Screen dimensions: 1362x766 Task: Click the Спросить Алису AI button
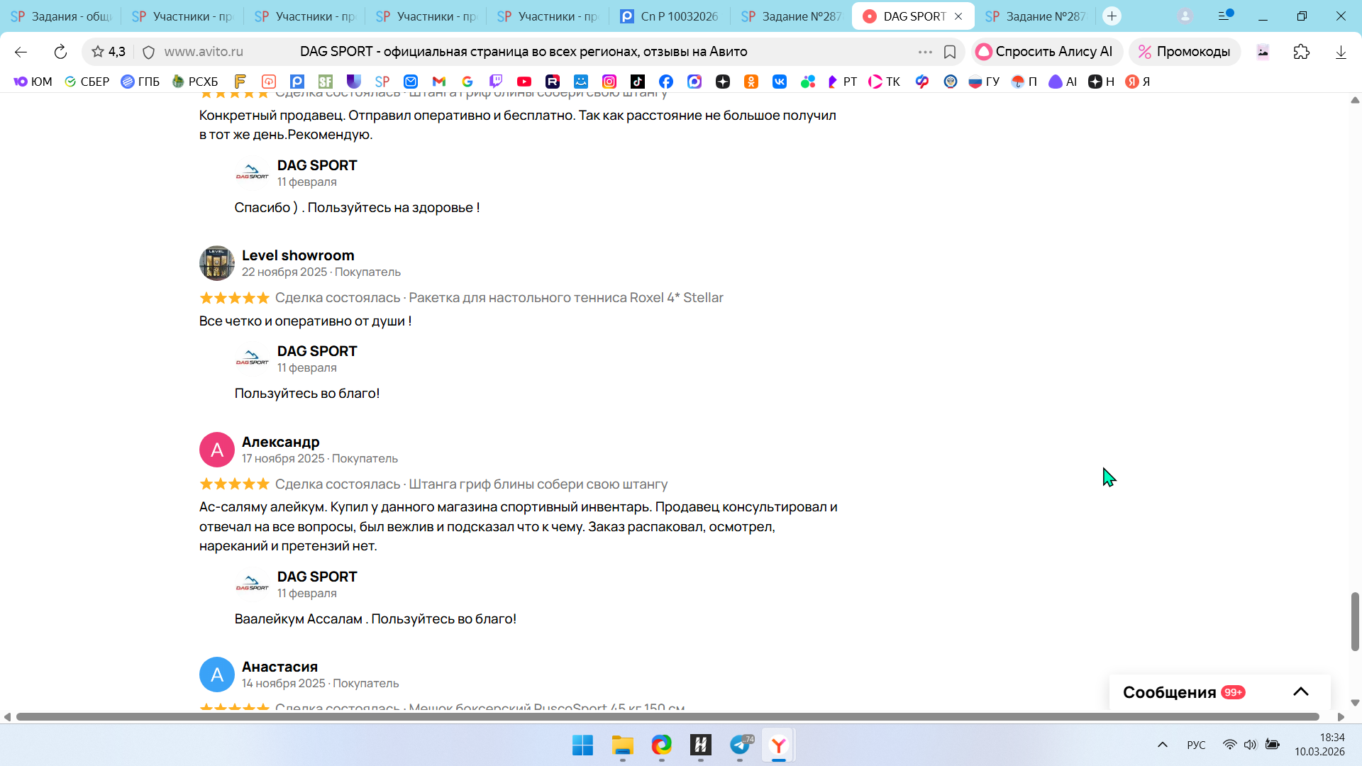(x=1046, y=52)
